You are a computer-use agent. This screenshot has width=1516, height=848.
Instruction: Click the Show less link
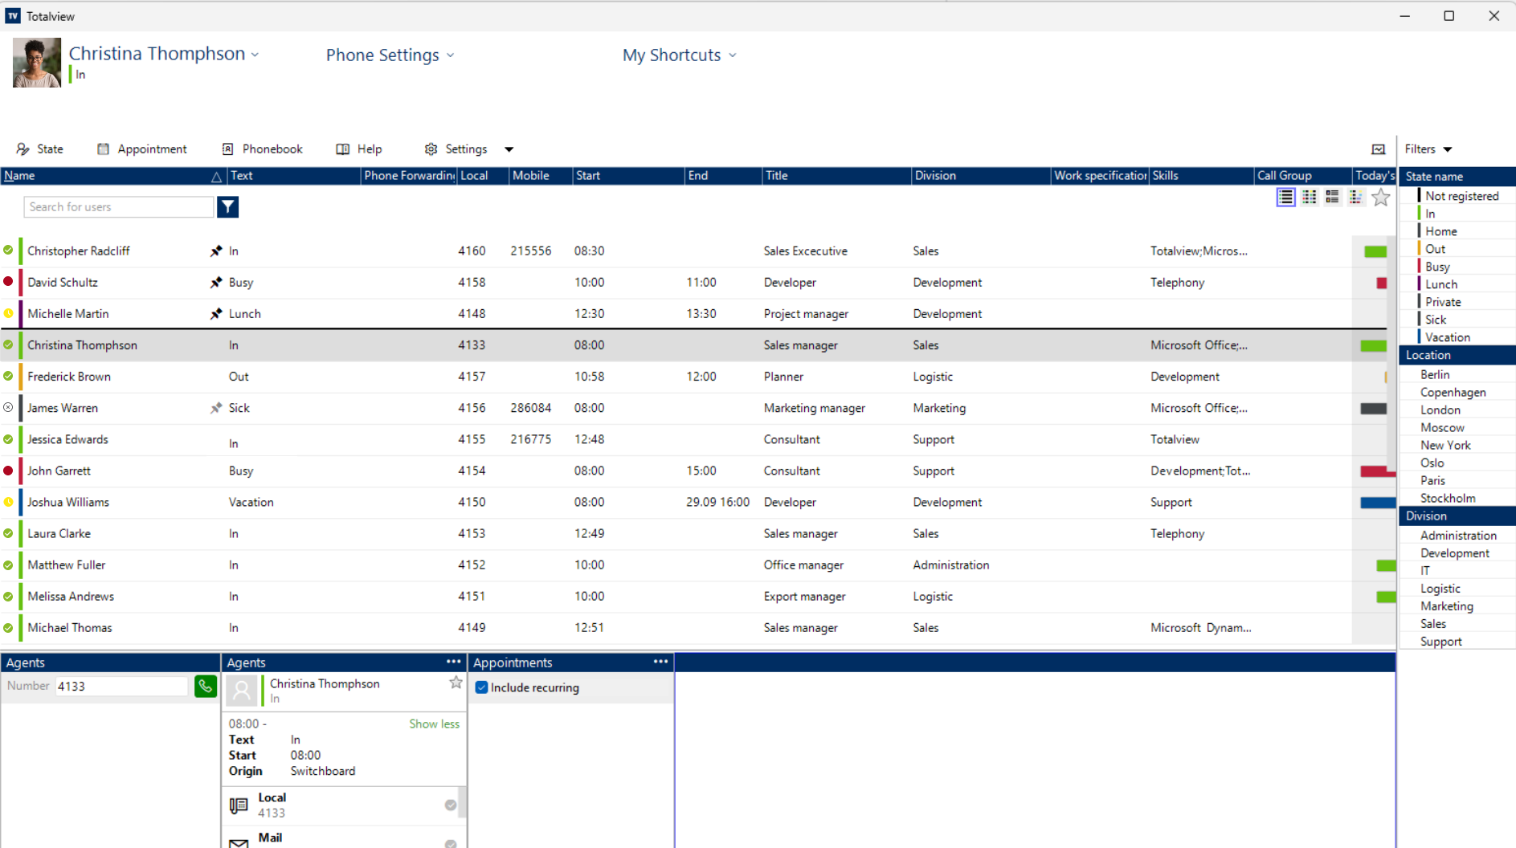click(434, 724)
